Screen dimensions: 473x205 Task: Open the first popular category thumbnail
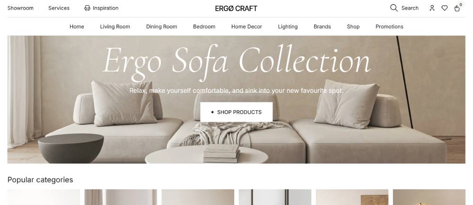pos(44,197)
